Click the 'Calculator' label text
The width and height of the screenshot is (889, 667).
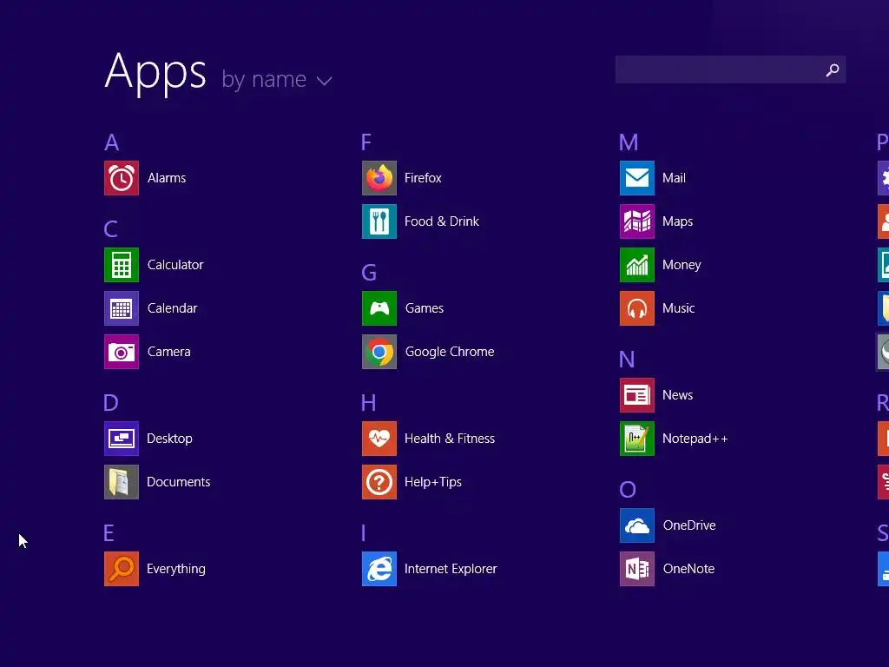tap(175, 265)
